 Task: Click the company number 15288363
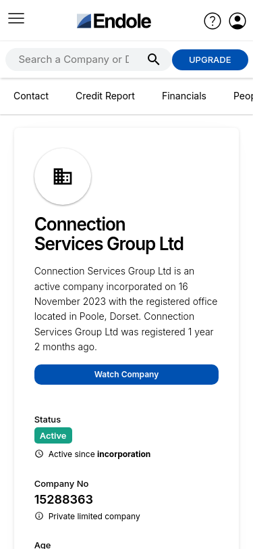pyautogui.click(x=63, y=499)
